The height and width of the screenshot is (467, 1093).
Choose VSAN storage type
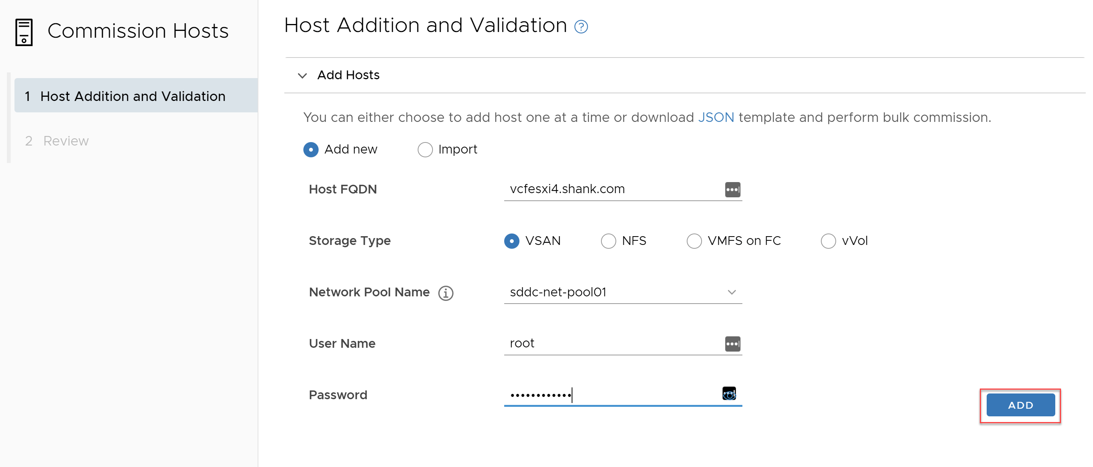511,241
